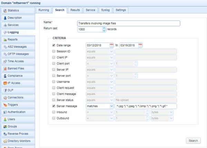This screenshot has height=148, width=207.
Task: Click the Authentication icon
Action: [5, 112]
